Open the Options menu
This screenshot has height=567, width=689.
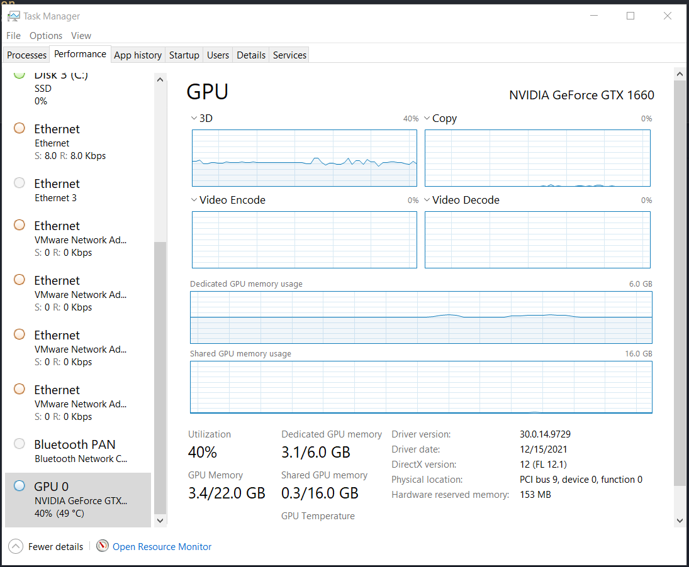(46, 36)
